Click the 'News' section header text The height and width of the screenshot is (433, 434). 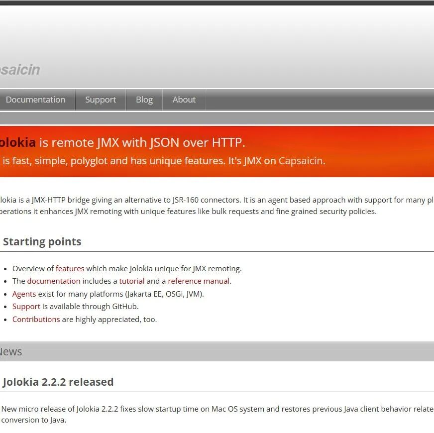click(x=10, y=351)
